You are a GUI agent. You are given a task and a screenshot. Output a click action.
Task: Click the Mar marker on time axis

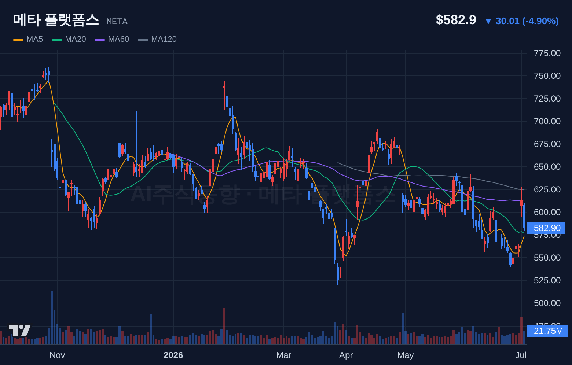tap(284, 355)
